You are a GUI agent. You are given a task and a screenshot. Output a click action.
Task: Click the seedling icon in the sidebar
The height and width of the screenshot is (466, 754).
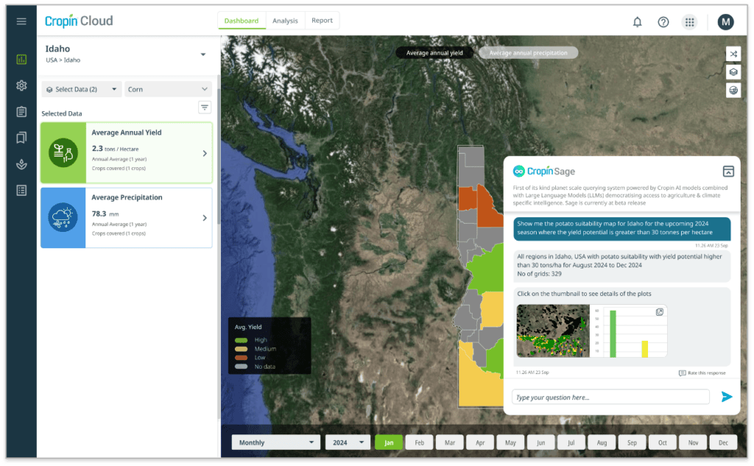coord(21,164)
